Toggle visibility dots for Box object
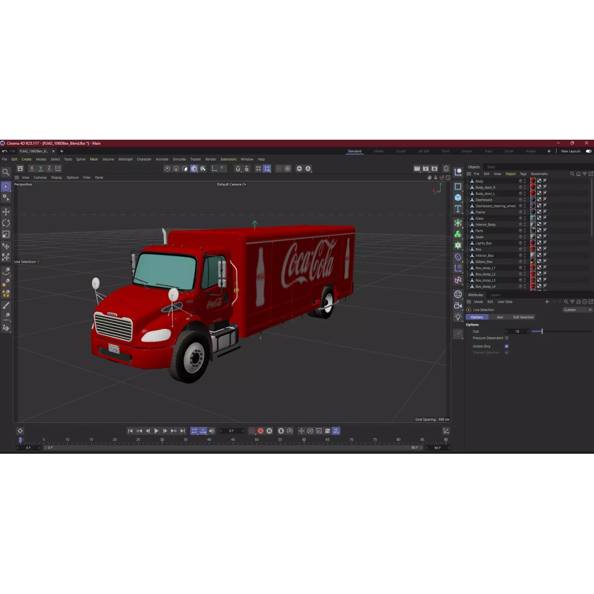This screenshot has height=594, width=594. pos(525,249)
